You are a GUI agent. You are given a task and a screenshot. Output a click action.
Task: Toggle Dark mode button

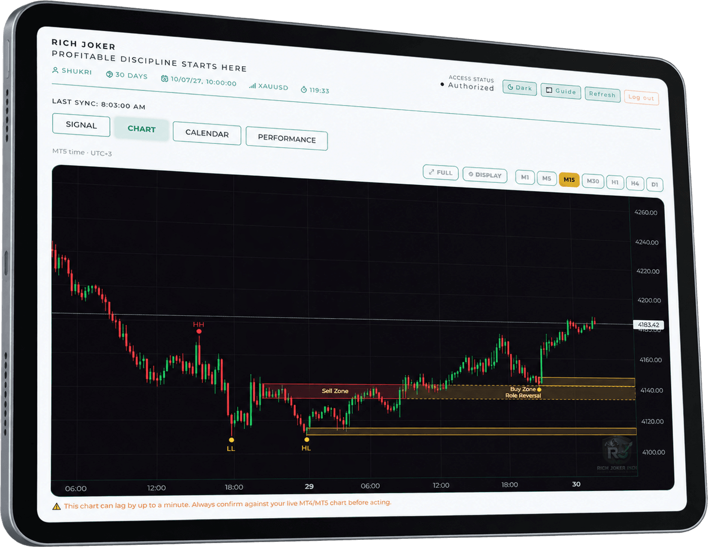519,88
